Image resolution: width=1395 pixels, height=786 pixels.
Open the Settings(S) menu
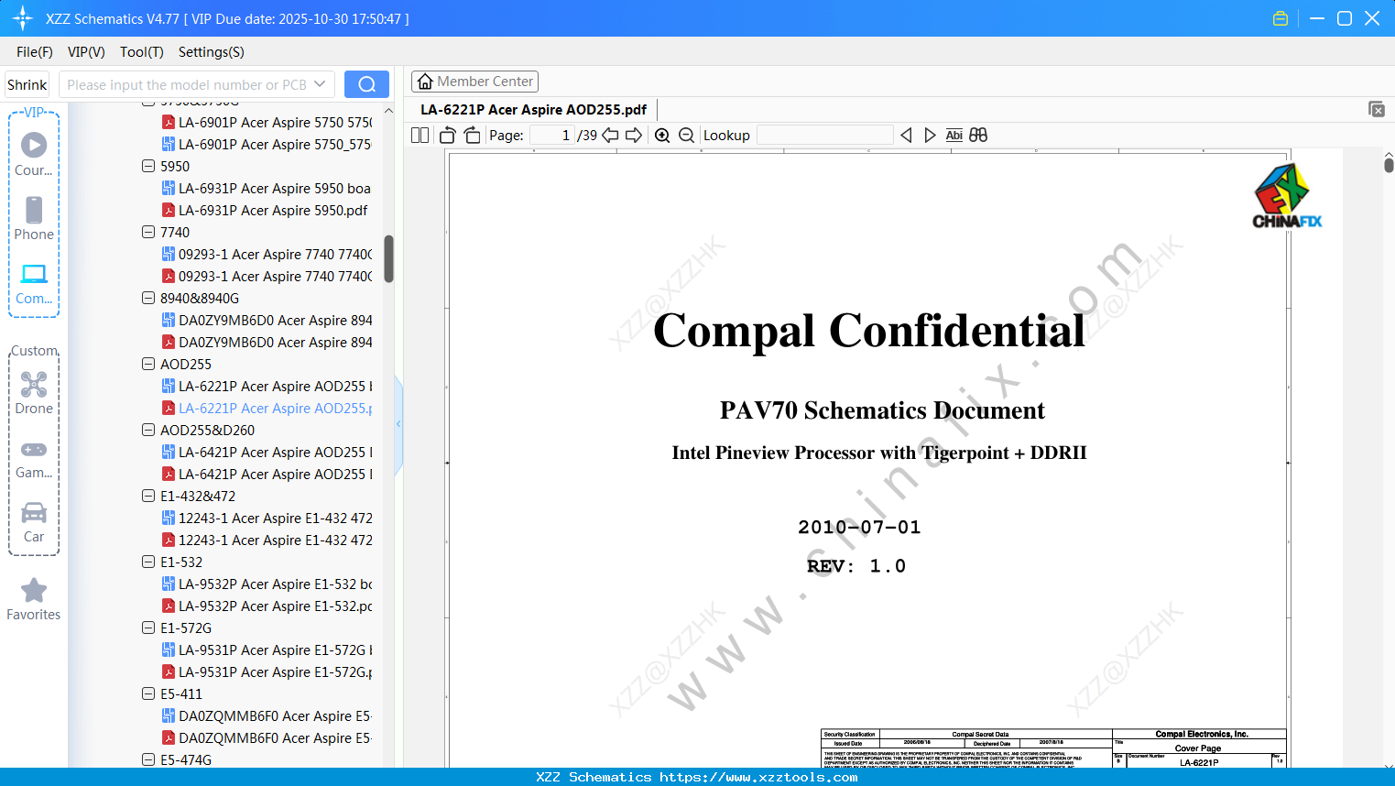tap(212, 52)
